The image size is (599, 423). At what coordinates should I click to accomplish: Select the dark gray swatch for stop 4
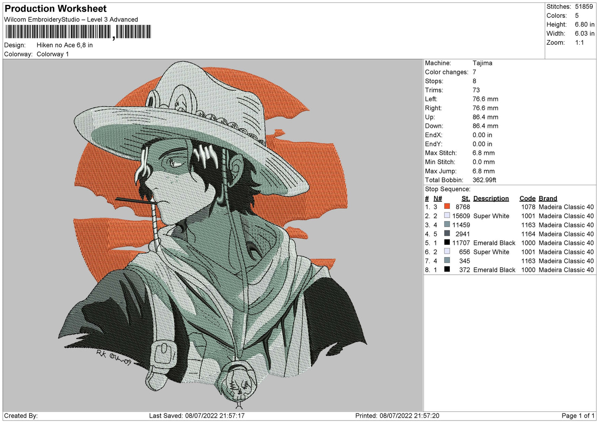(x=447, y=234)
